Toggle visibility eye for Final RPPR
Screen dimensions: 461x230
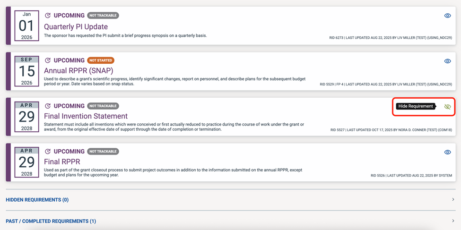[447, 152]
